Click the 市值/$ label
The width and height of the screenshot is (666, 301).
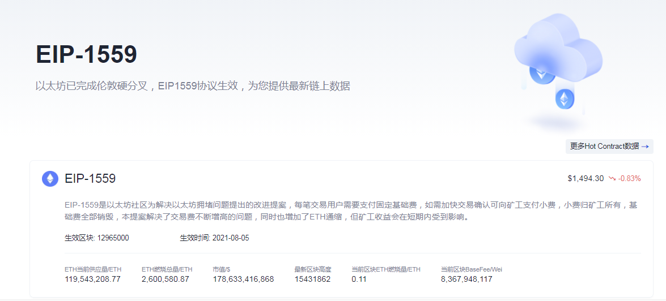pos(221,269)
